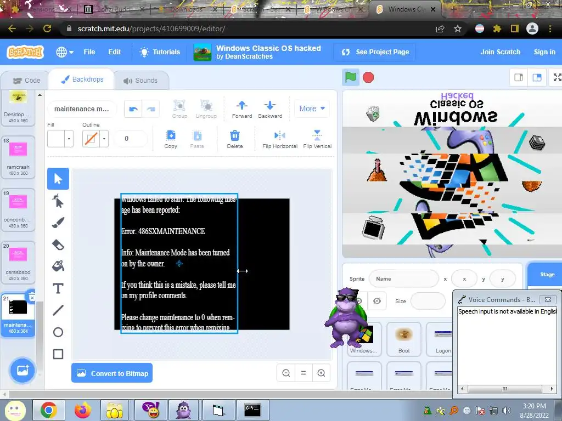Viewport: 562px width, 421px height.
Task: Click See Project Page button
Action: pos(375,52)
